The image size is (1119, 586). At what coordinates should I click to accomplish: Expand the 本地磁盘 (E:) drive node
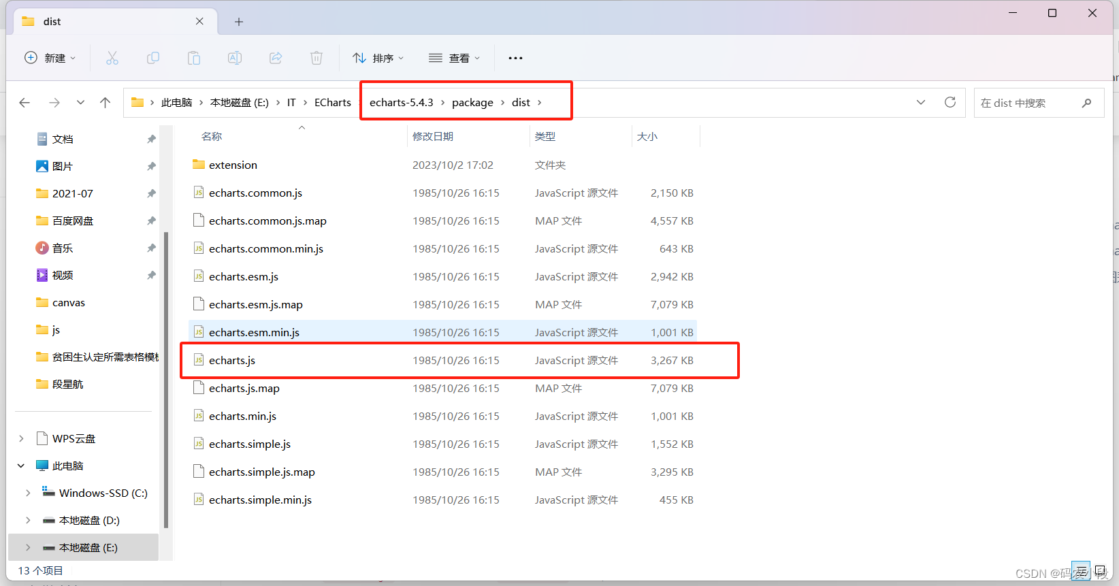coord(28,547)
